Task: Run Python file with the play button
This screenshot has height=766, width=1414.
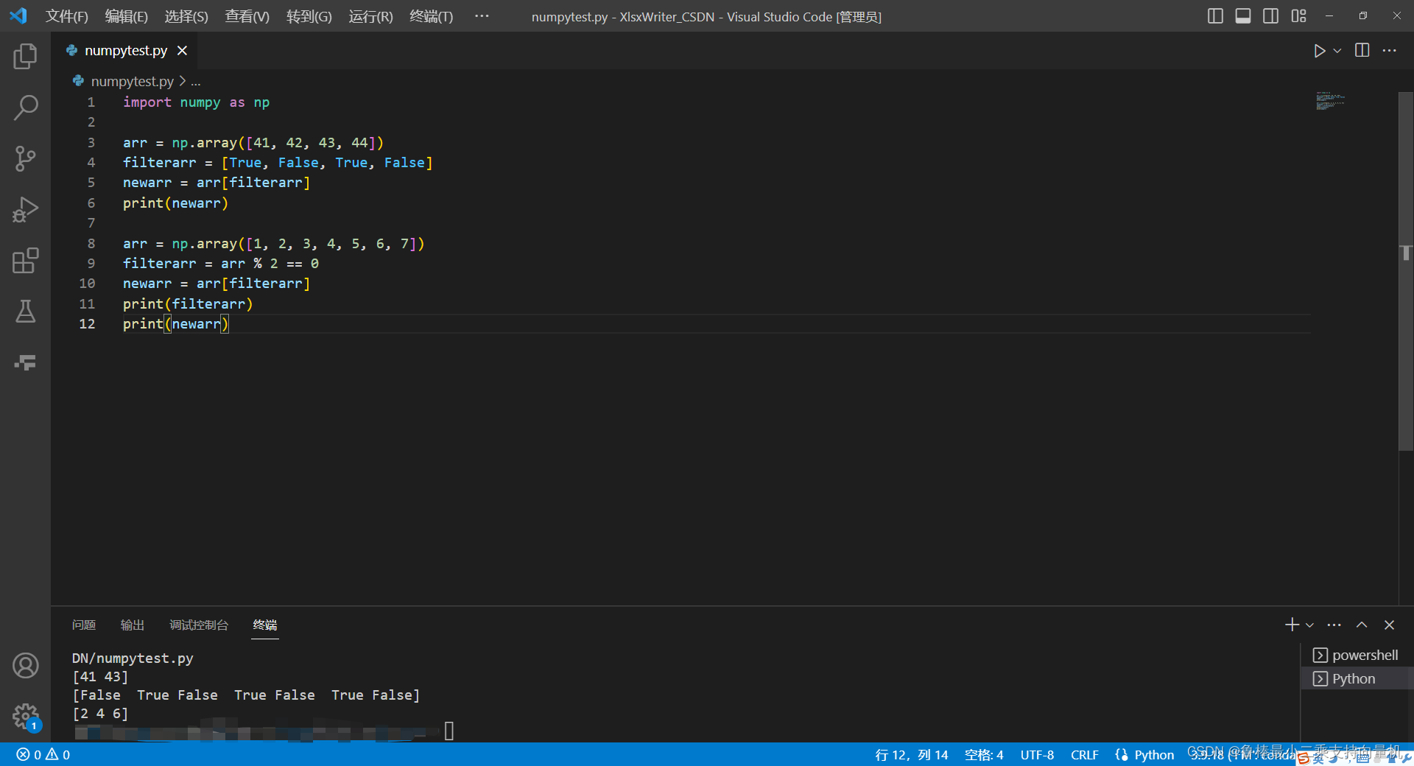Action: [1319, 51]
